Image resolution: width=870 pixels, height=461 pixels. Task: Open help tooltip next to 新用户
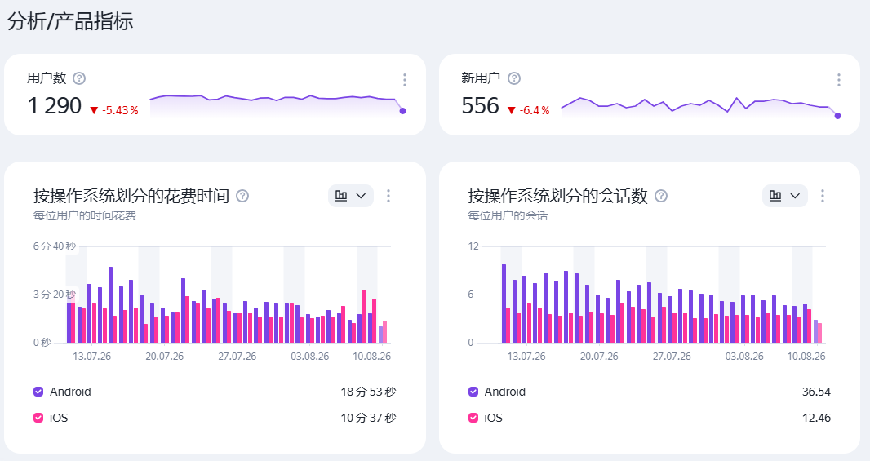[514, 78]
